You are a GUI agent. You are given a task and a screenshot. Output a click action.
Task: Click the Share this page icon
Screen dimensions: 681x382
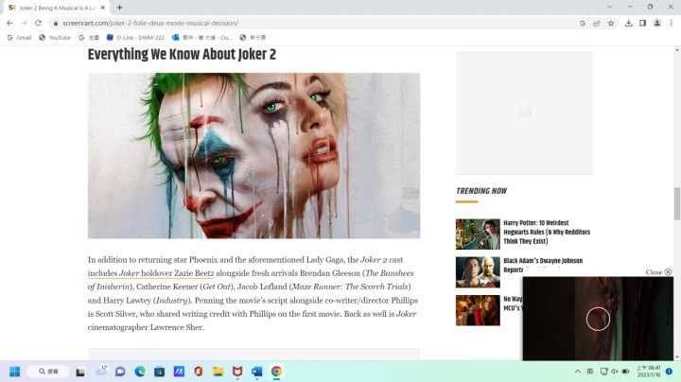pos(596,23)
